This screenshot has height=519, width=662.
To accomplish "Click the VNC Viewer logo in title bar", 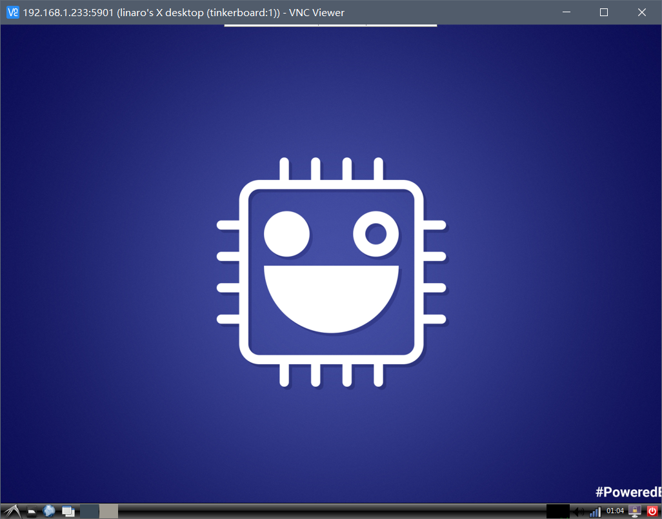I will tap(13, 12).
